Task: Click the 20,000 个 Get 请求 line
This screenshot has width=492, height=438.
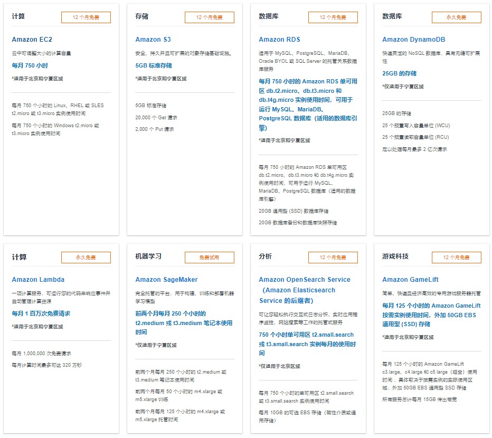Action: click(156, 118)
